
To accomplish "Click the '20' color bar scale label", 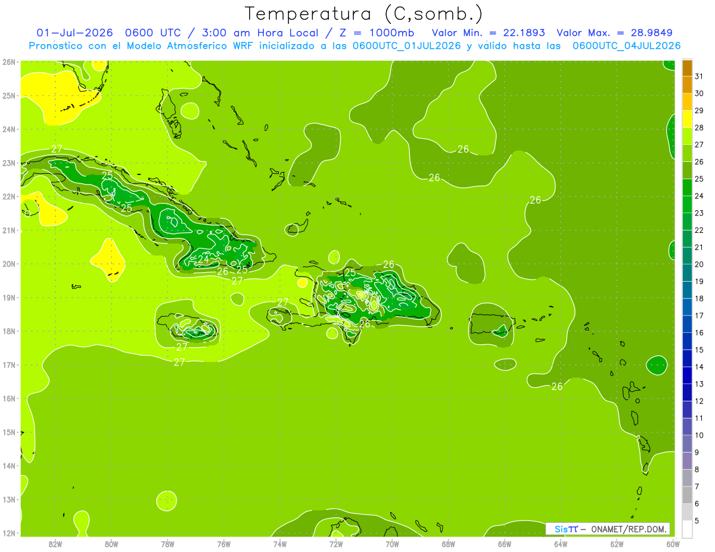I will point(699,264).
